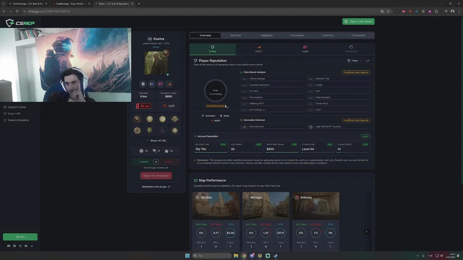This screenshot has height=260, width=463.
Task: Select the Leetify source tab
Action: point(305,49)
